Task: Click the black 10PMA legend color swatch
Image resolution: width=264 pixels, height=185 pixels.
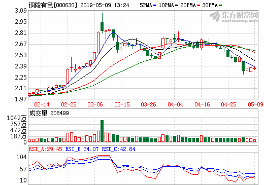Action: pos(177,6)
